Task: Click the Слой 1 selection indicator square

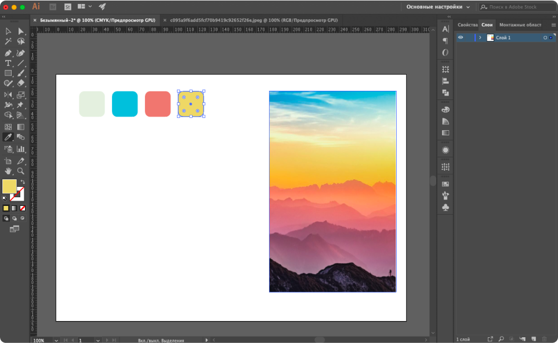Action: (551, 38)
